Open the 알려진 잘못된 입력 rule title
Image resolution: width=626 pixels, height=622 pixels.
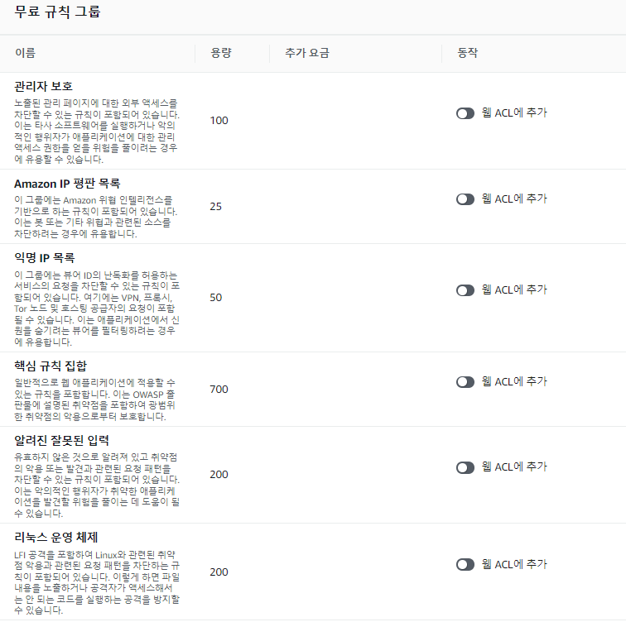(61, 440)
